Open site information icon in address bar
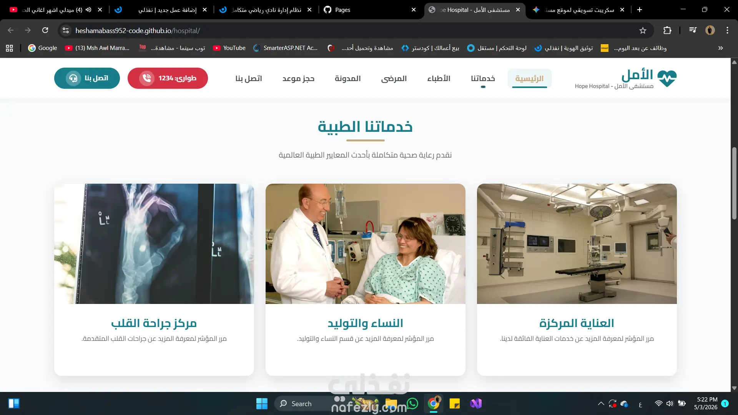This screenshot has height=415, width=738. tap(66, 30)
